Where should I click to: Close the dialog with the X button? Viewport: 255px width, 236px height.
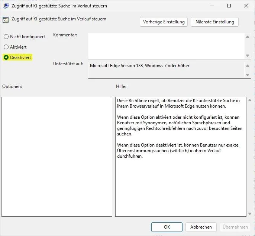pyautogui.click(x=246, y=6)
